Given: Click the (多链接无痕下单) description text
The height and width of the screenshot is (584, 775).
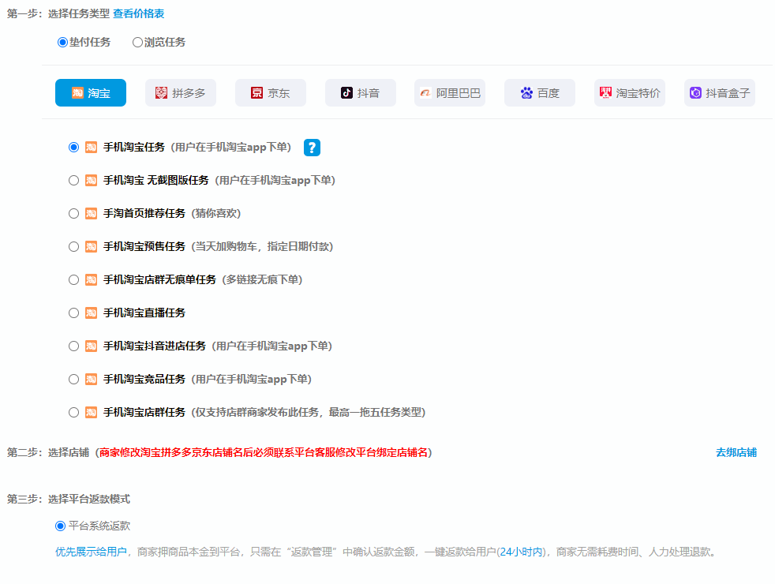Looking at the screenshot, I should [262, 279].
